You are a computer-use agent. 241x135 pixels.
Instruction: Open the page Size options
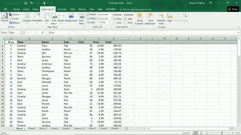pyautogui.click(x=47, y=19)
